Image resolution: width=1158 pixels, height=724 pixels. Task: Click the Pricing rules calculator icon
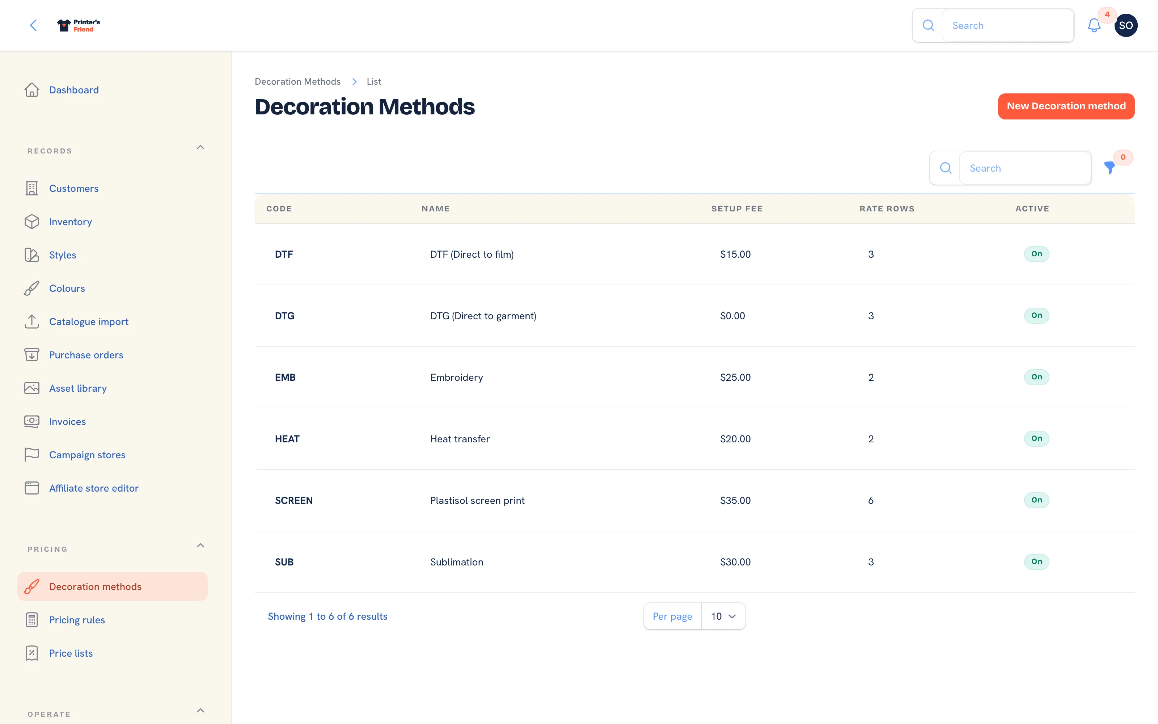pyautogui.click(x=32, y=620)
